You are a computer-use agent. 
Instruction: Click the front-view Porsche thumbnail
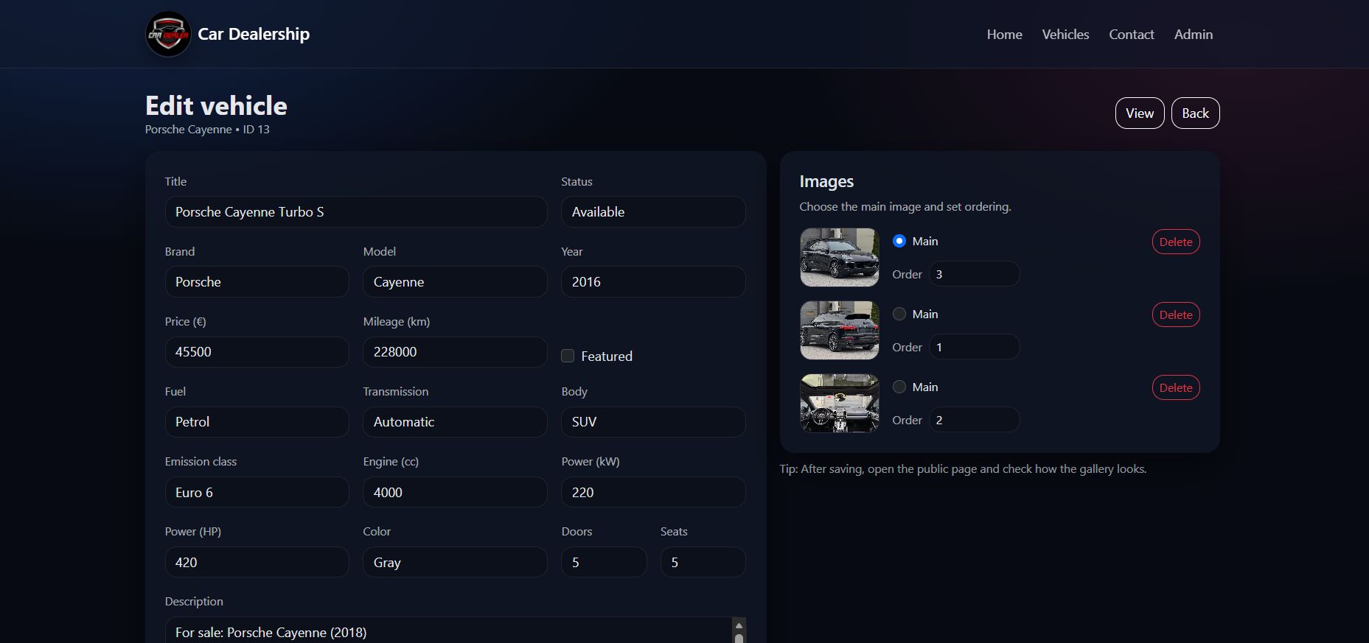click(840, 257)
